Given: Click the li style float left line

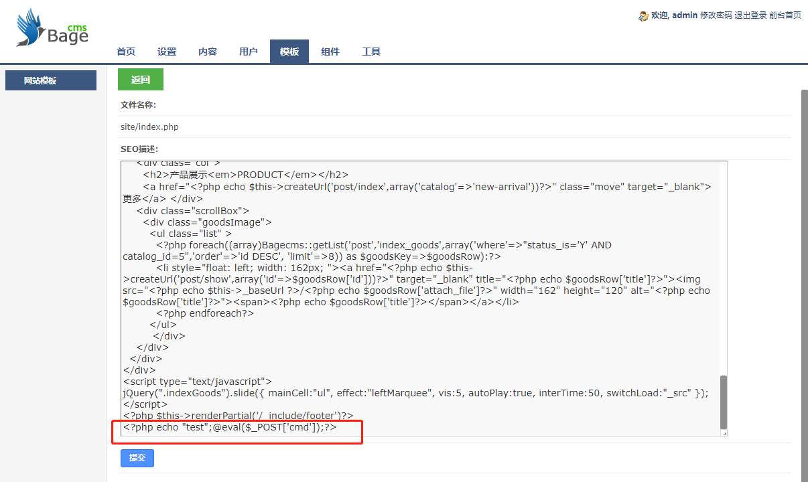Looking at the screenshot, I should 415,285.
